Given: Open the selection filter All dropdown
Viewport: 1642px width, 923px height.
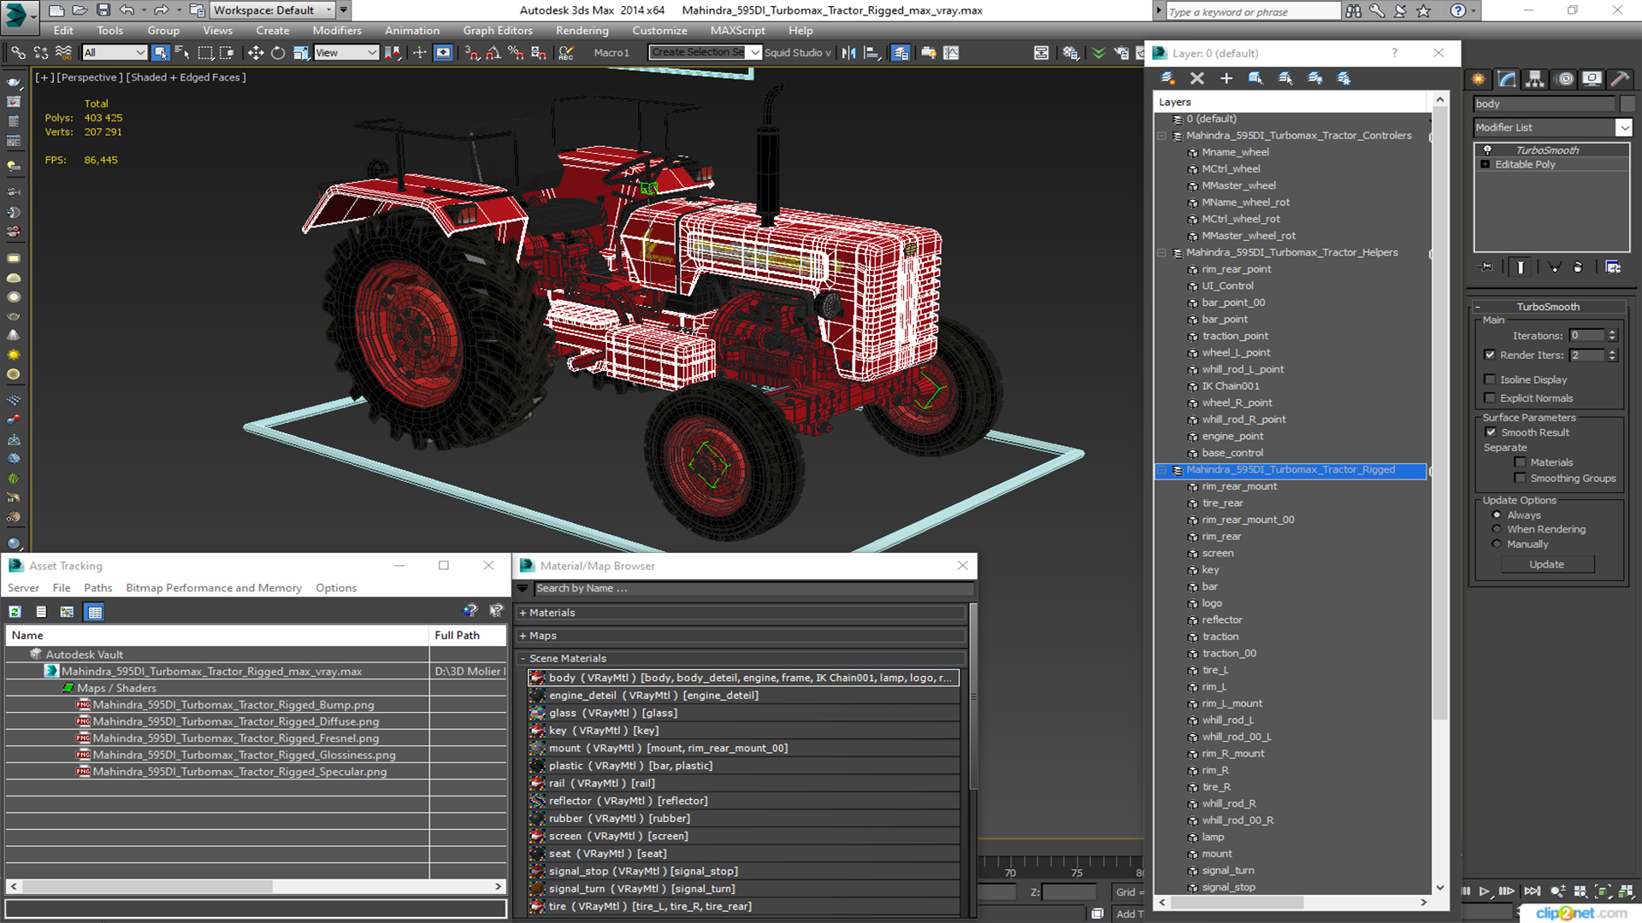Looking at the screenshot, I should pyautogui.click(x=115, y=53).
